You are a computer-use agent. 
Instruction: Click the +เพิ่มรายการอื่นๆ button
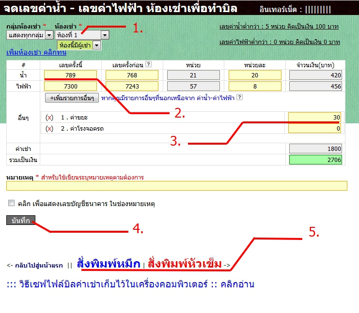point(72,98)
